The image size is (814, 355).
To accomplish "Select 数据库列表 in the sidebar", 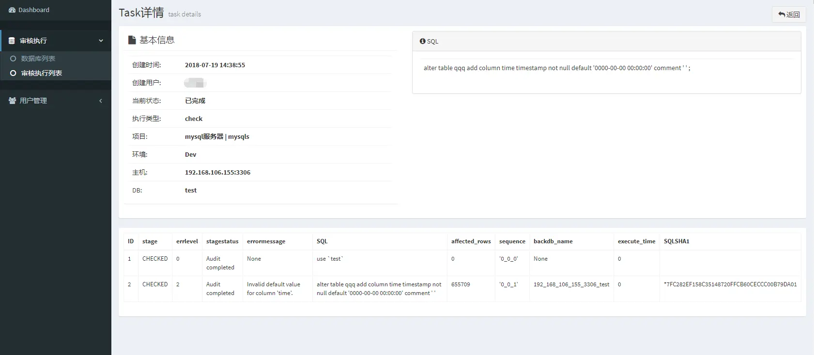I will (x=38, y=59).
